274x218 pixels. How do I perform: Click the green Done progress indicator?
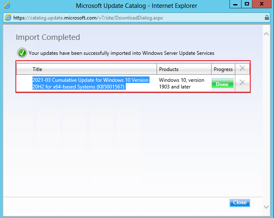tap(222, 83)
